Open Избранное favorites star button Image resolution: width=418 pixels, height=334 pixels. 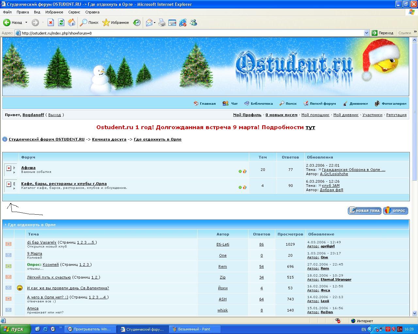click(116, 23)
